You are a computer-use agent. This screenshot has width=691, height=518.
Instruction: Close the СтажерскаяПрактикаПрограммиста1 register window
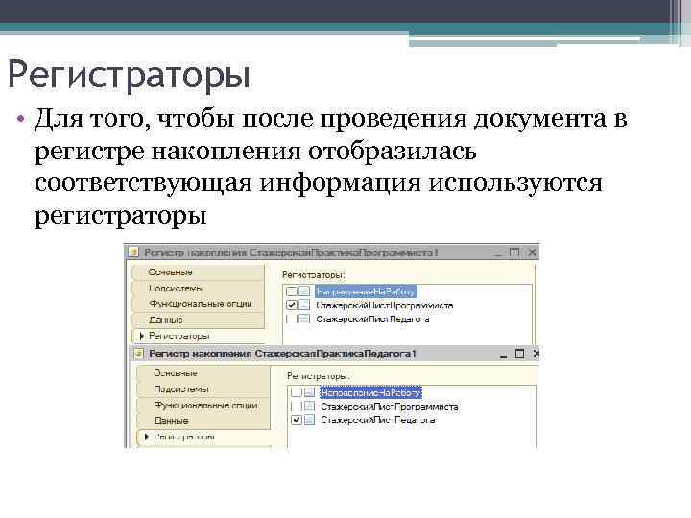(532, 252)
